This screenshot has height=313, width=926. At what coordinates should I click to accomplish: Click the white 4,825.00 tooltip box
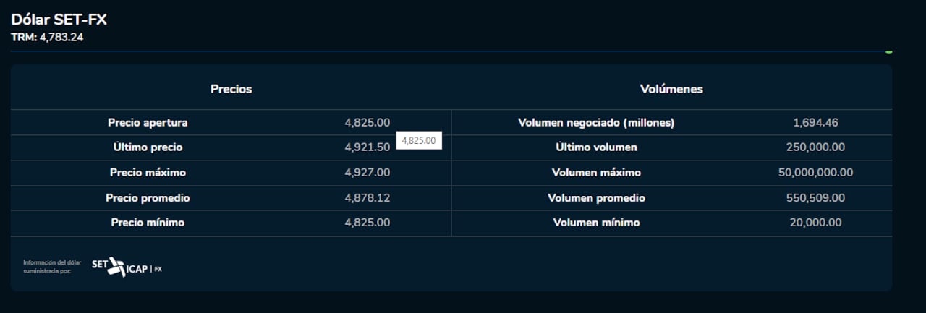419,141
